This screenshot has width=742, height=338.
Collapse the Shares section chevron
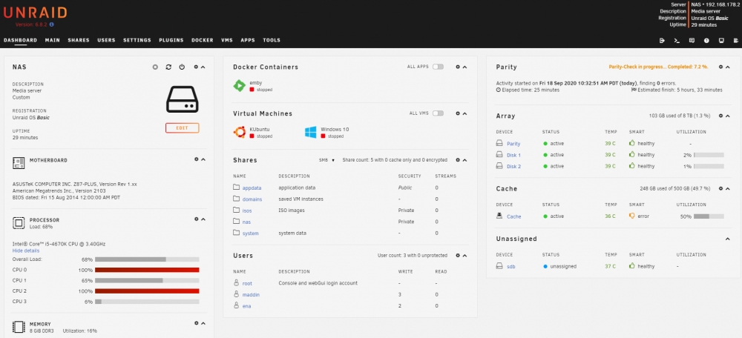click(x=464, y=160)
